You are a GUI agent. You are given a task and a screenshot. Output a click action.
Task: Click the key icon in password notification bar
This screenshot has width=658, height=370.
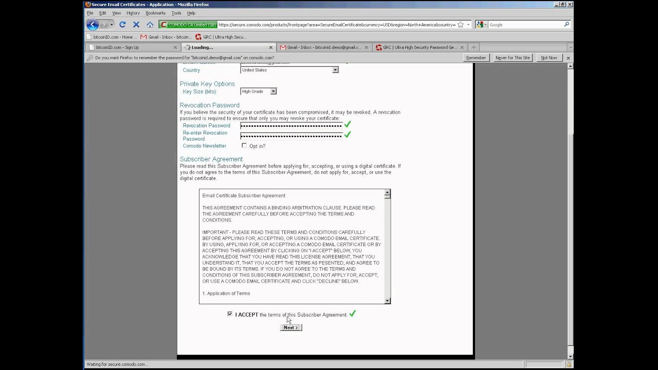[90, 58]
